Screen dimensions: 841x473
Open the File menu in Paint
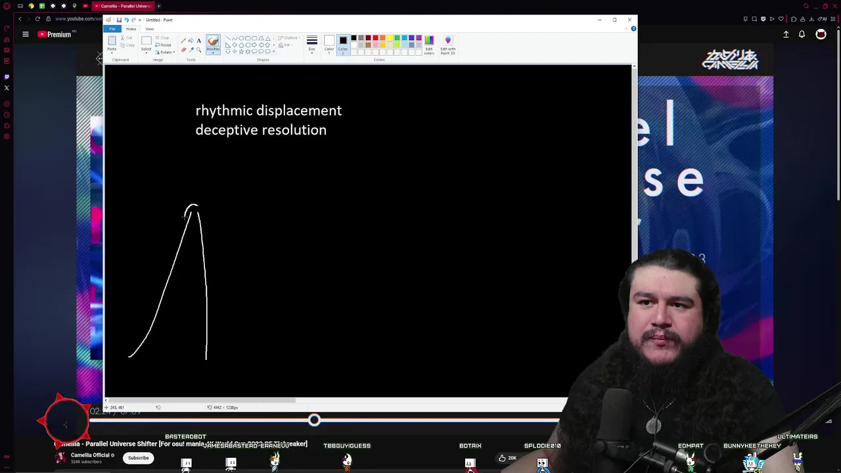pos(112,29)
